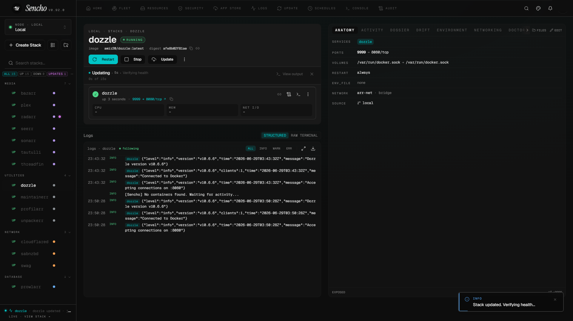Screen dimensions: 573x321
Task: Click the info icon in toast
Action: [x=467, y=299]
